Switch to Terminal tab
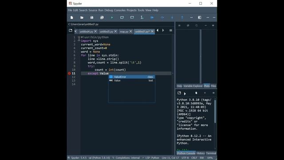The image size is (284, 160). point(211,153)
